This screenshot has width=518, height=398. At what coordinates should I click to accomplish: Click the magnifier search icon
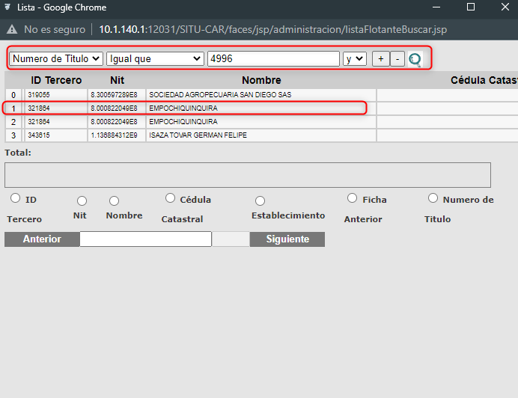click(415, 59)
